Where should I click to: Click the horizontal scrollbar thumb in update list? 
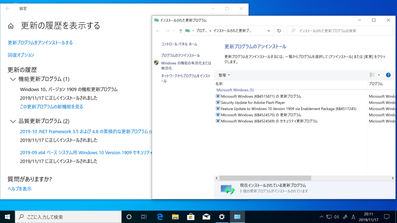[266, 178]
